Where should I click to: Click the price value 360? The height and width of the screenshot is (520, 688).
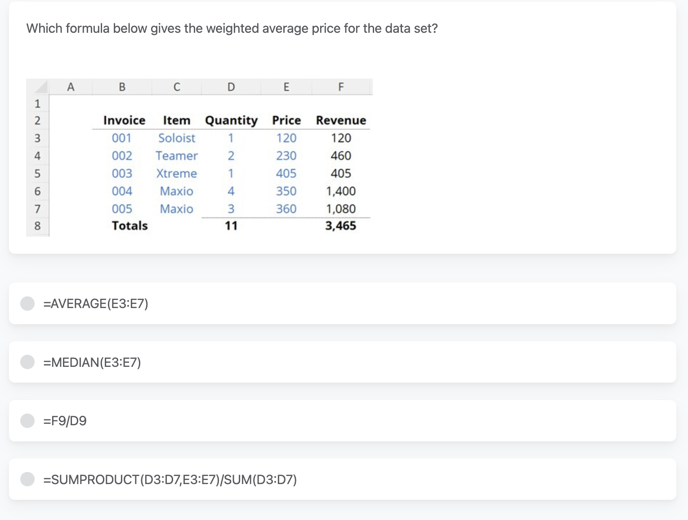tap(286, 209)
